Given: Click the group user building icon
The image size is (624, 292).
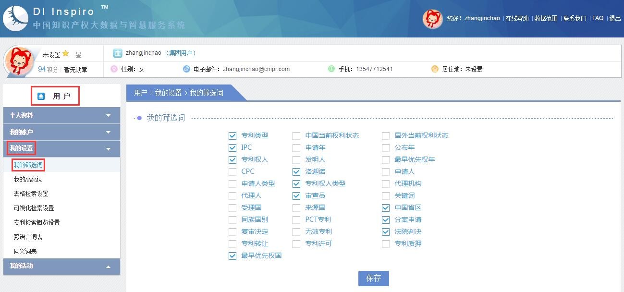Looking at the screenshot, I should pyautogui.click(x=118, y=53).
